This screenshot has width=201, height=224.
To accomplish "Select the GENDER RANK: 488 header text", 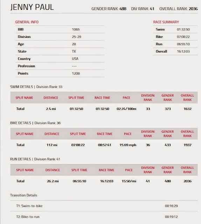I will (x=109, y=9).
